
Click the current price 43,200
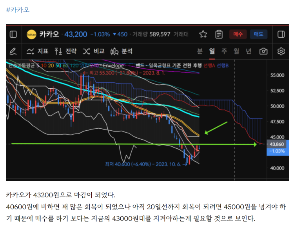click(x=76, y=35)
